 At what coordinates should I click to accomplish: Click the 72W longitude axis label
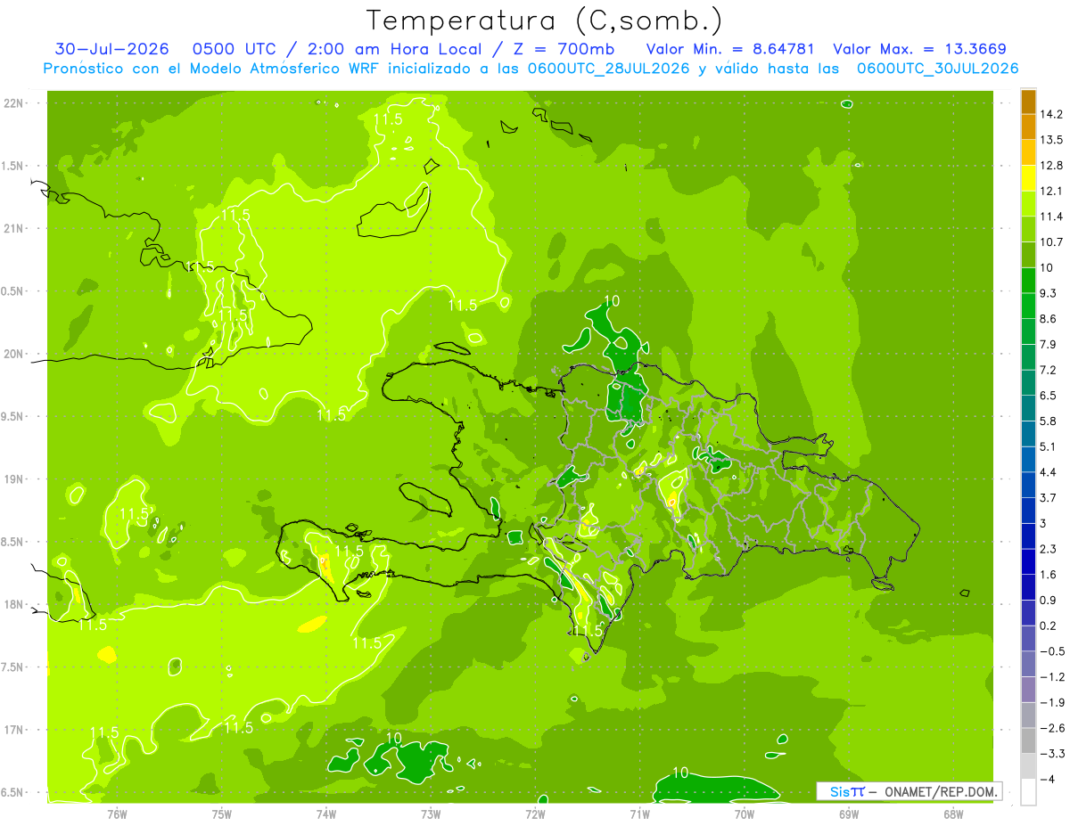[x=535, y=814]
